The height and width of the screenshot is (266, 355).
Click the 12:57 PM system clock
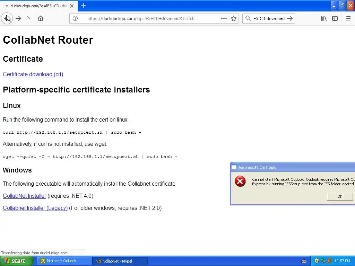click(x=342, y=261)
